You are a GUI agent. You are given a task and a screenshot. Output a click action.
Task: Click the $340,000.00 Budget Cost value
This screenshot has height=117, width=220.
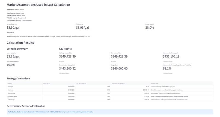(x=119, y=68)
